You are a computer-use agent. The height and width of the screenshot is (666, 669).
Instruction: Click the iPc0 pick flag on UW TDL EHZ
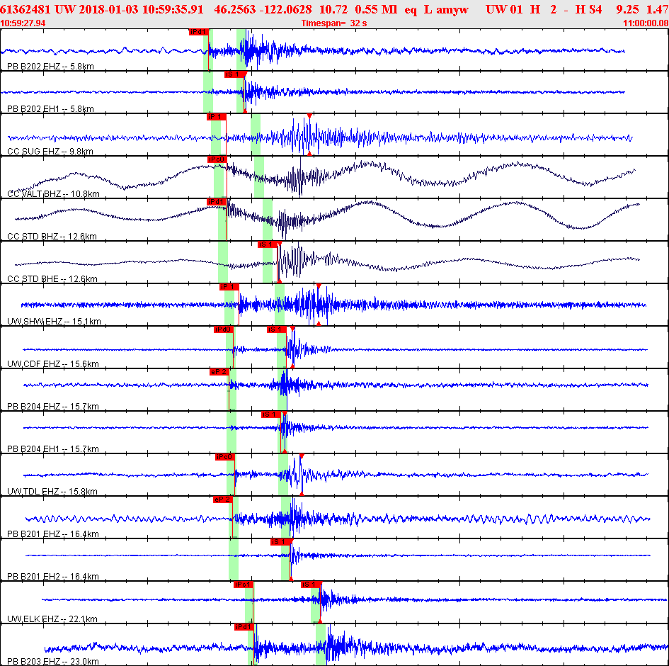click(225, 457)
